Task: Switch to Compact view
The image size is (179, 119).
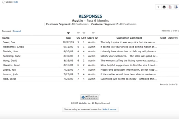Action: (x=6, y=31)
